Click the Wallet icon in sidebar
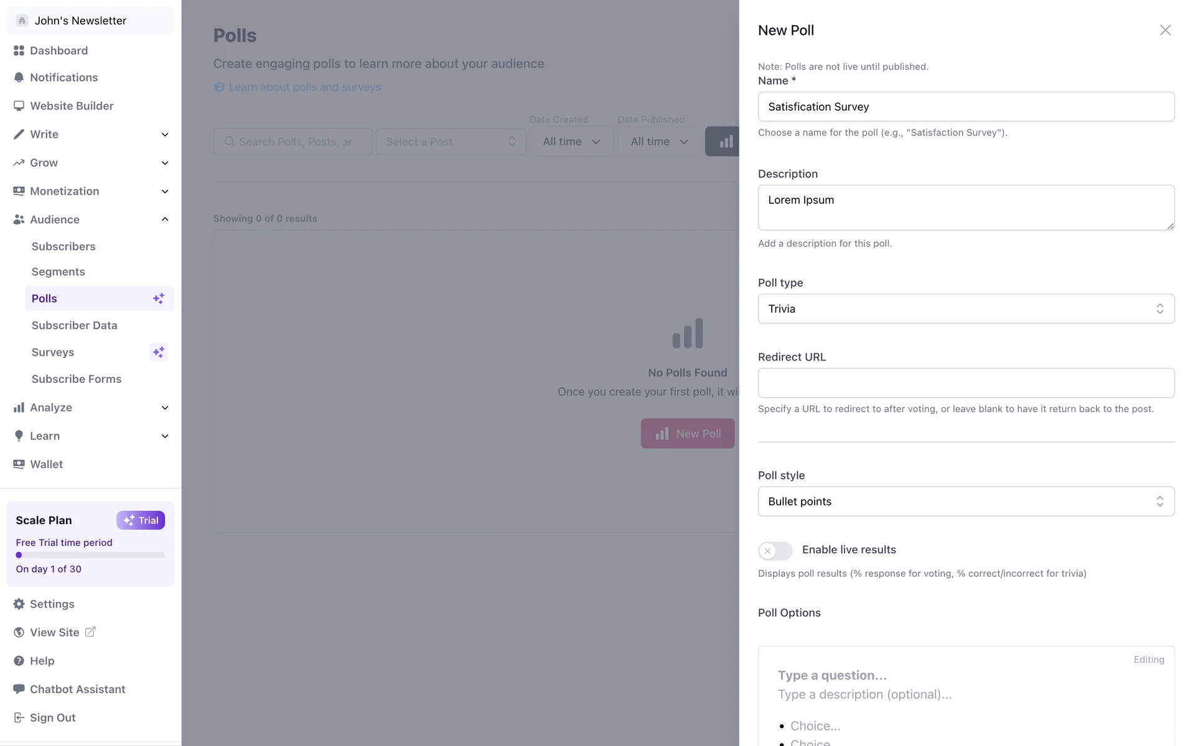This screenshot has width=1194, height=746. pos(19,464)
